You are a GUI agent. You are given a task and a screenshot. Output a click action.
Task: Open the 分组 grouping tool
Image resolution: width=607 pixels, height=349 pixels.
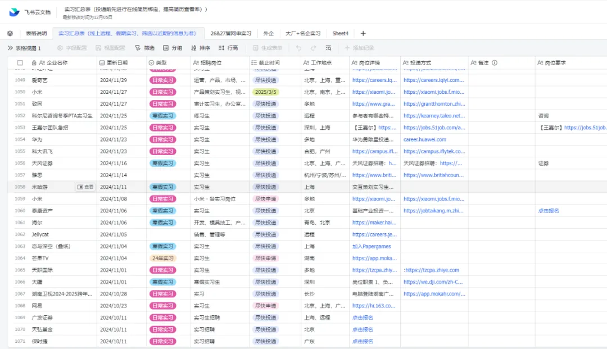point(173,48)
